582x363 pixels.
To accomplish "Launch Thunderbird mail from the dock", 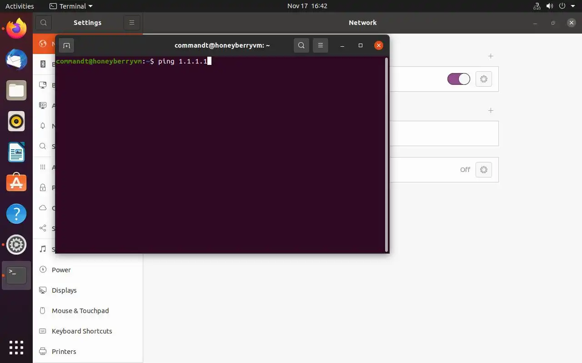I will click(x=16, y=59).
